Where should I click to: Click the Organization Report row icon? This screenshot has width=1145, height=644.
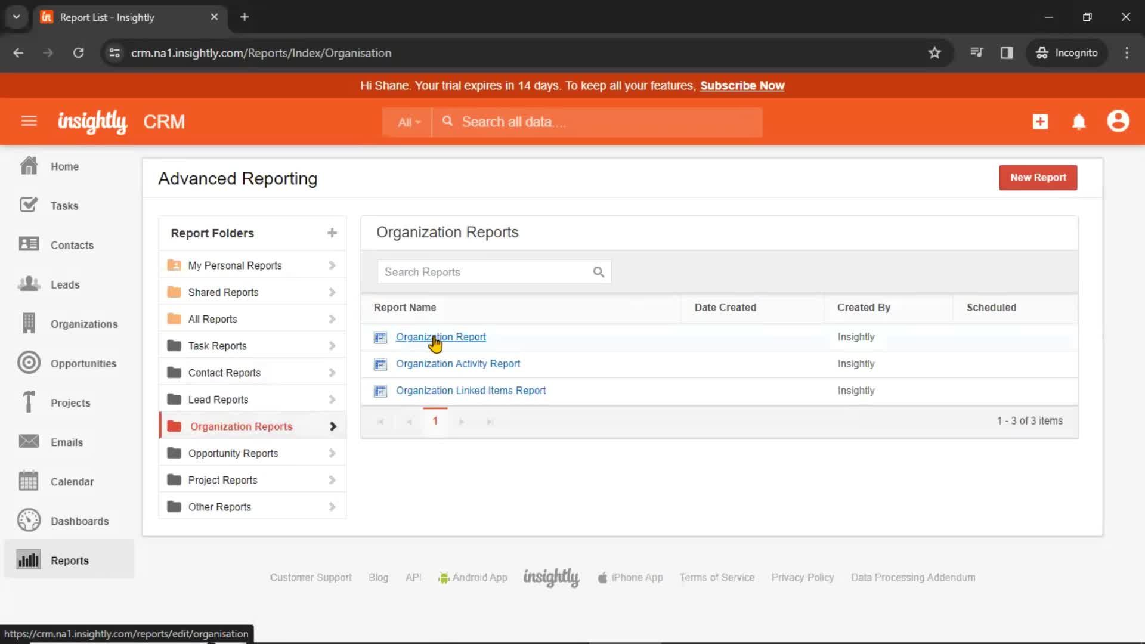coord(380,338)
